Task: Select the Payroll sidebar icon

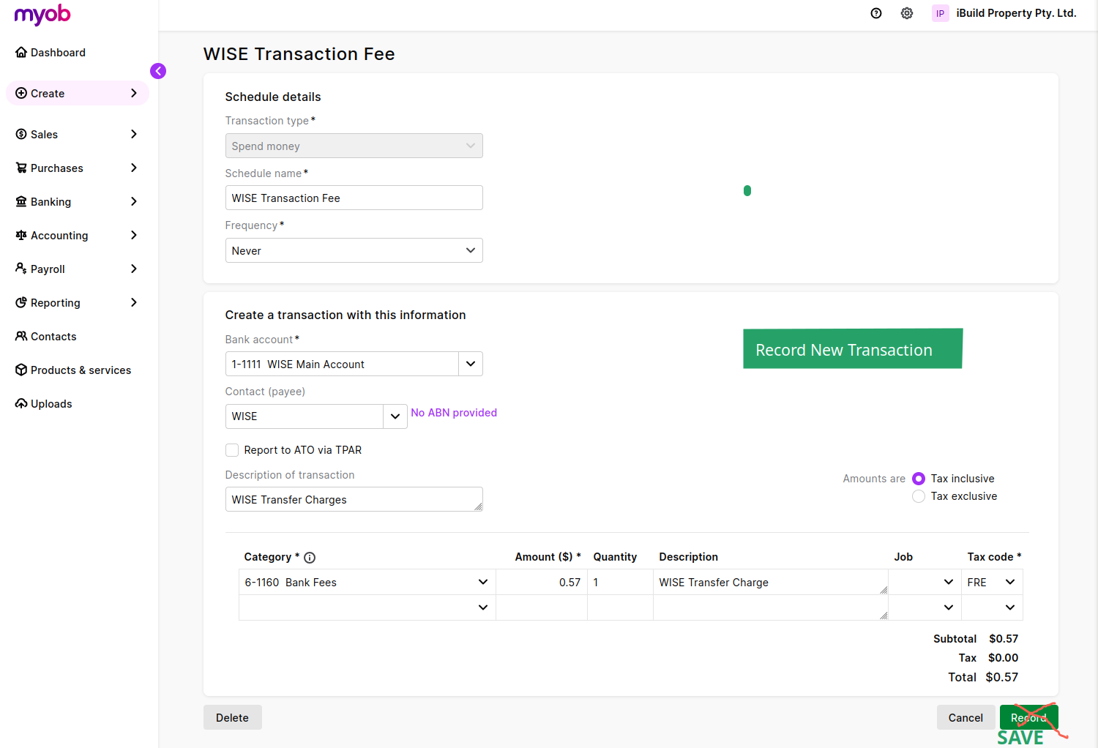Action: coord(20,269)
